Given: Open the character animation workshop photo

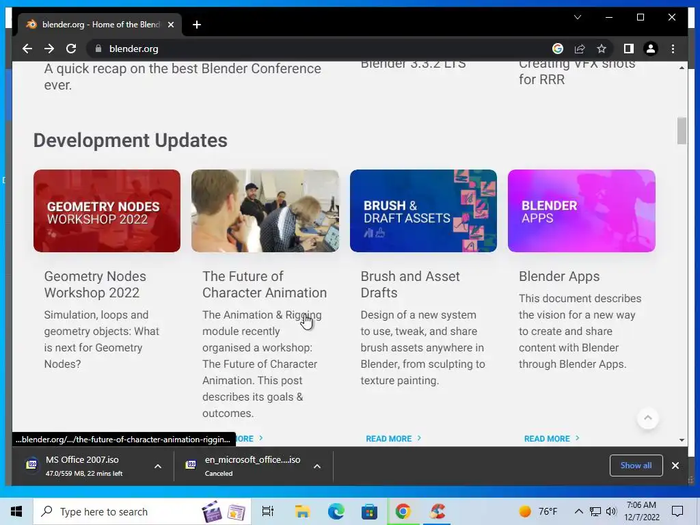Looking at the screenshot, I should click(x=265, y=211).
